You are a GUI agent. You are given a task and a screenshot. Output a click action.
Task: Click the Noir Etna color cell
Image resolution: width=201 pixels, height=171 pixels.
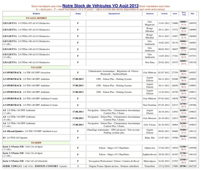pos(150,62)
